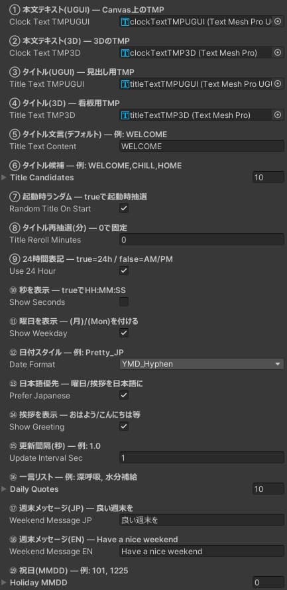Open object picker for Clock Text TMPUGUI

278,22
